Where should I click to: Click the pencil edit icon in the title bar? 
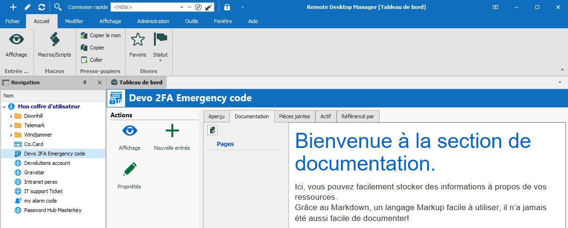coord(27,7)
